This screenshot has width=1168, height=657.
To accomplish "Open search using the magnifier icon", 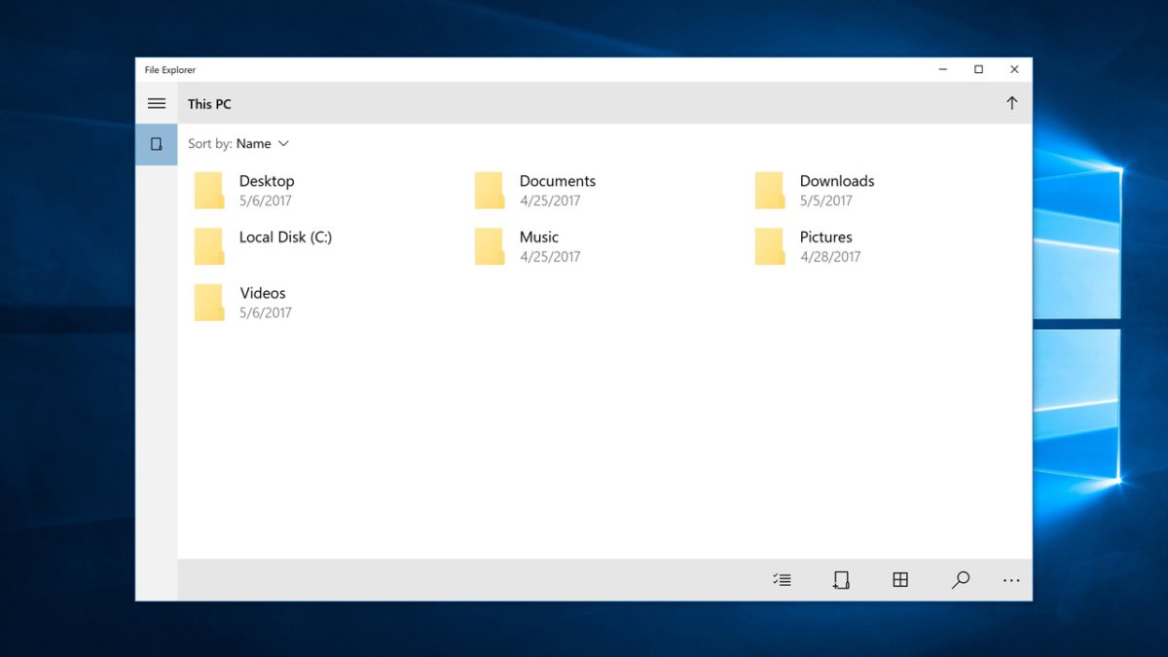I will pos(960,579).
